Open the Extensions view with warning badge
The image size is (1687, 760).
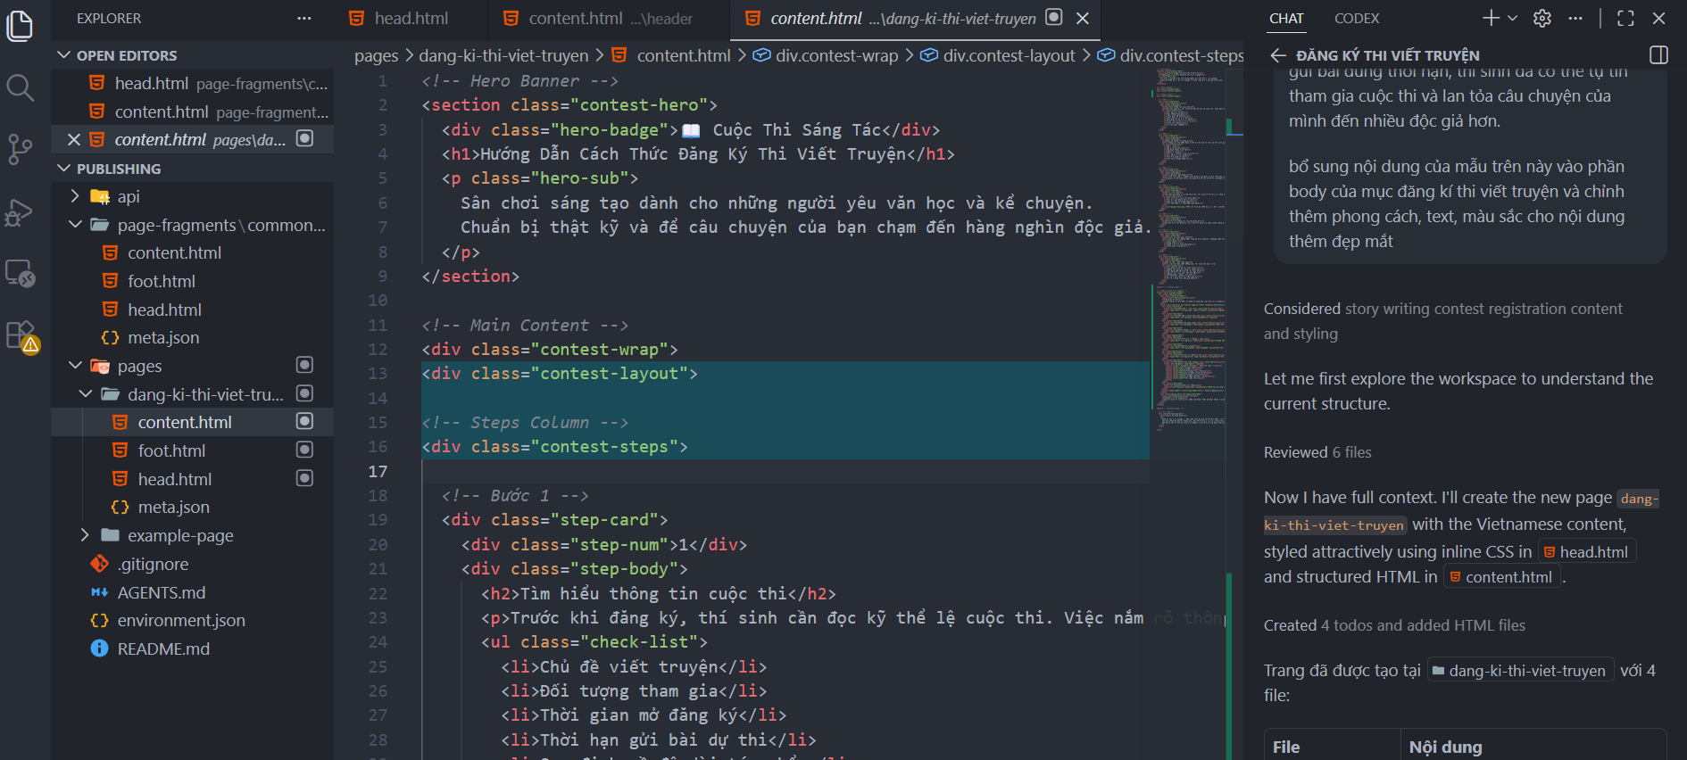[21, 336]
